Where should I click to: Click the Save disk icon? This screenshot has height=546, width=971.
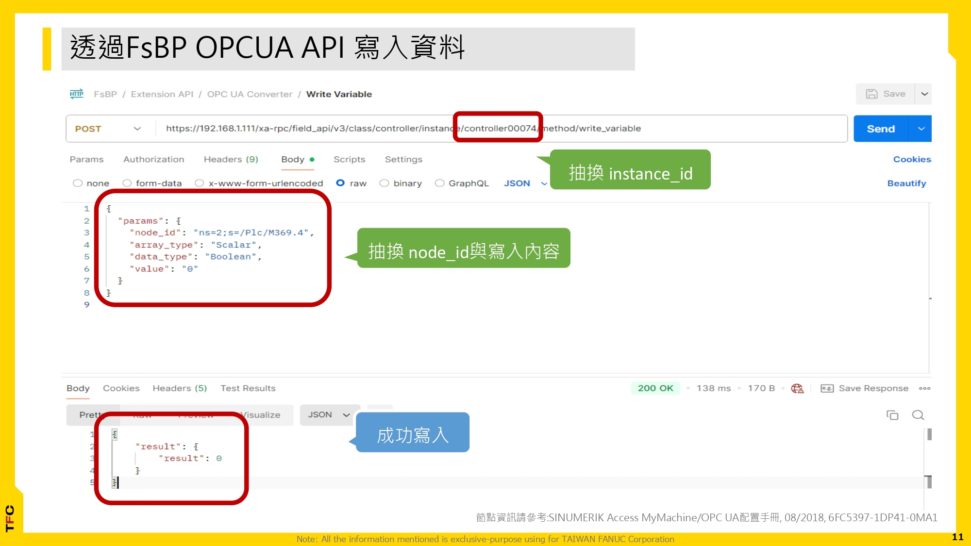click(871, 94)
